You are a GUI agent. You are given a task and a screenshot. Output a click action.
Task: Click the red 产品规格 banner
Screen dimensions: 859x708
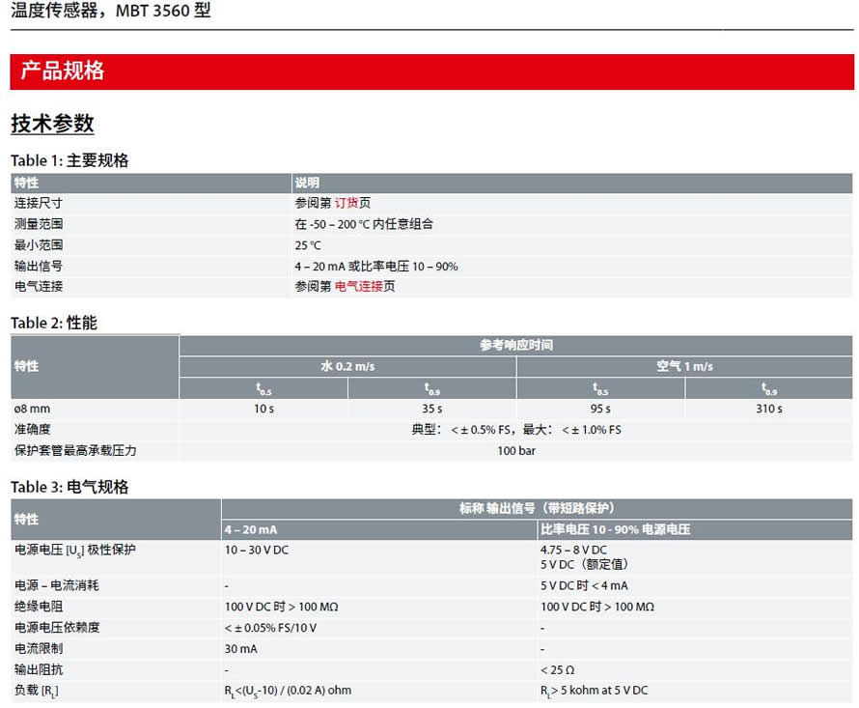(x=63, y=71)
